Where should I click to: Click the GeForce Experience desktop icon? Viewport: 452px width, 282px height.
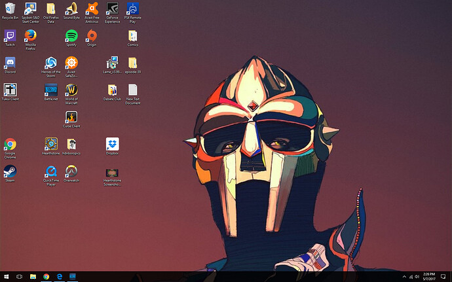click(112, 9)
